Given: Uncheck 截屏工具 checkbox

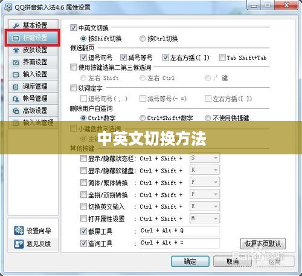Looking at the screenshot, I should pos(83,231).
